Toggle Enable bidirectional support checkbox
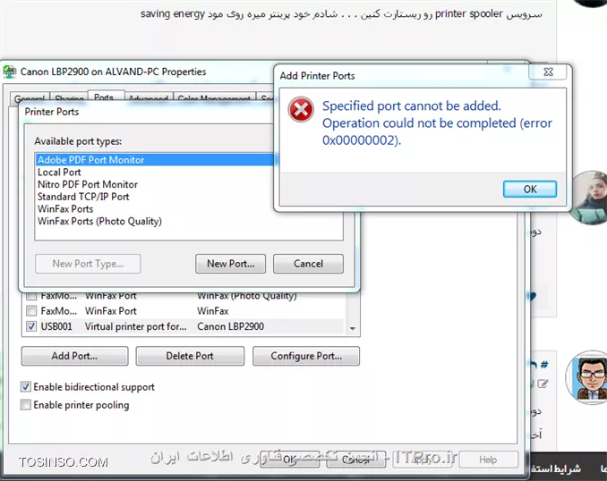This screenshot has width=607, height=481. coord(26,386)
